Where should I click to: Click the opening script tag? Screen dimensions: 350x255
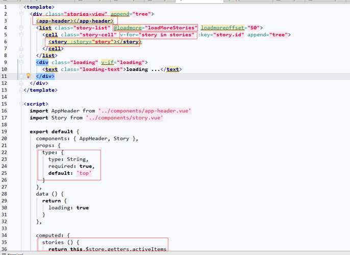pos(36,104)
